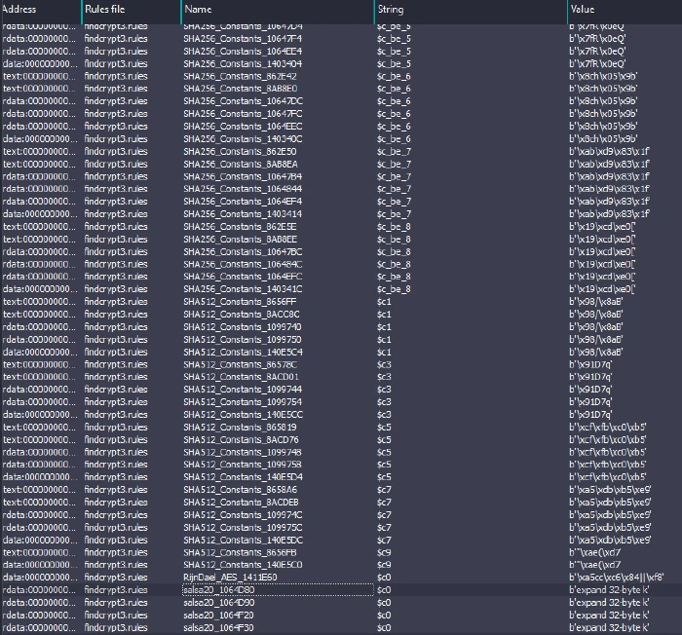Select row SHA512_Constants_140E5C4
This screenshot has width=682, height=635.
click(341, 353)
